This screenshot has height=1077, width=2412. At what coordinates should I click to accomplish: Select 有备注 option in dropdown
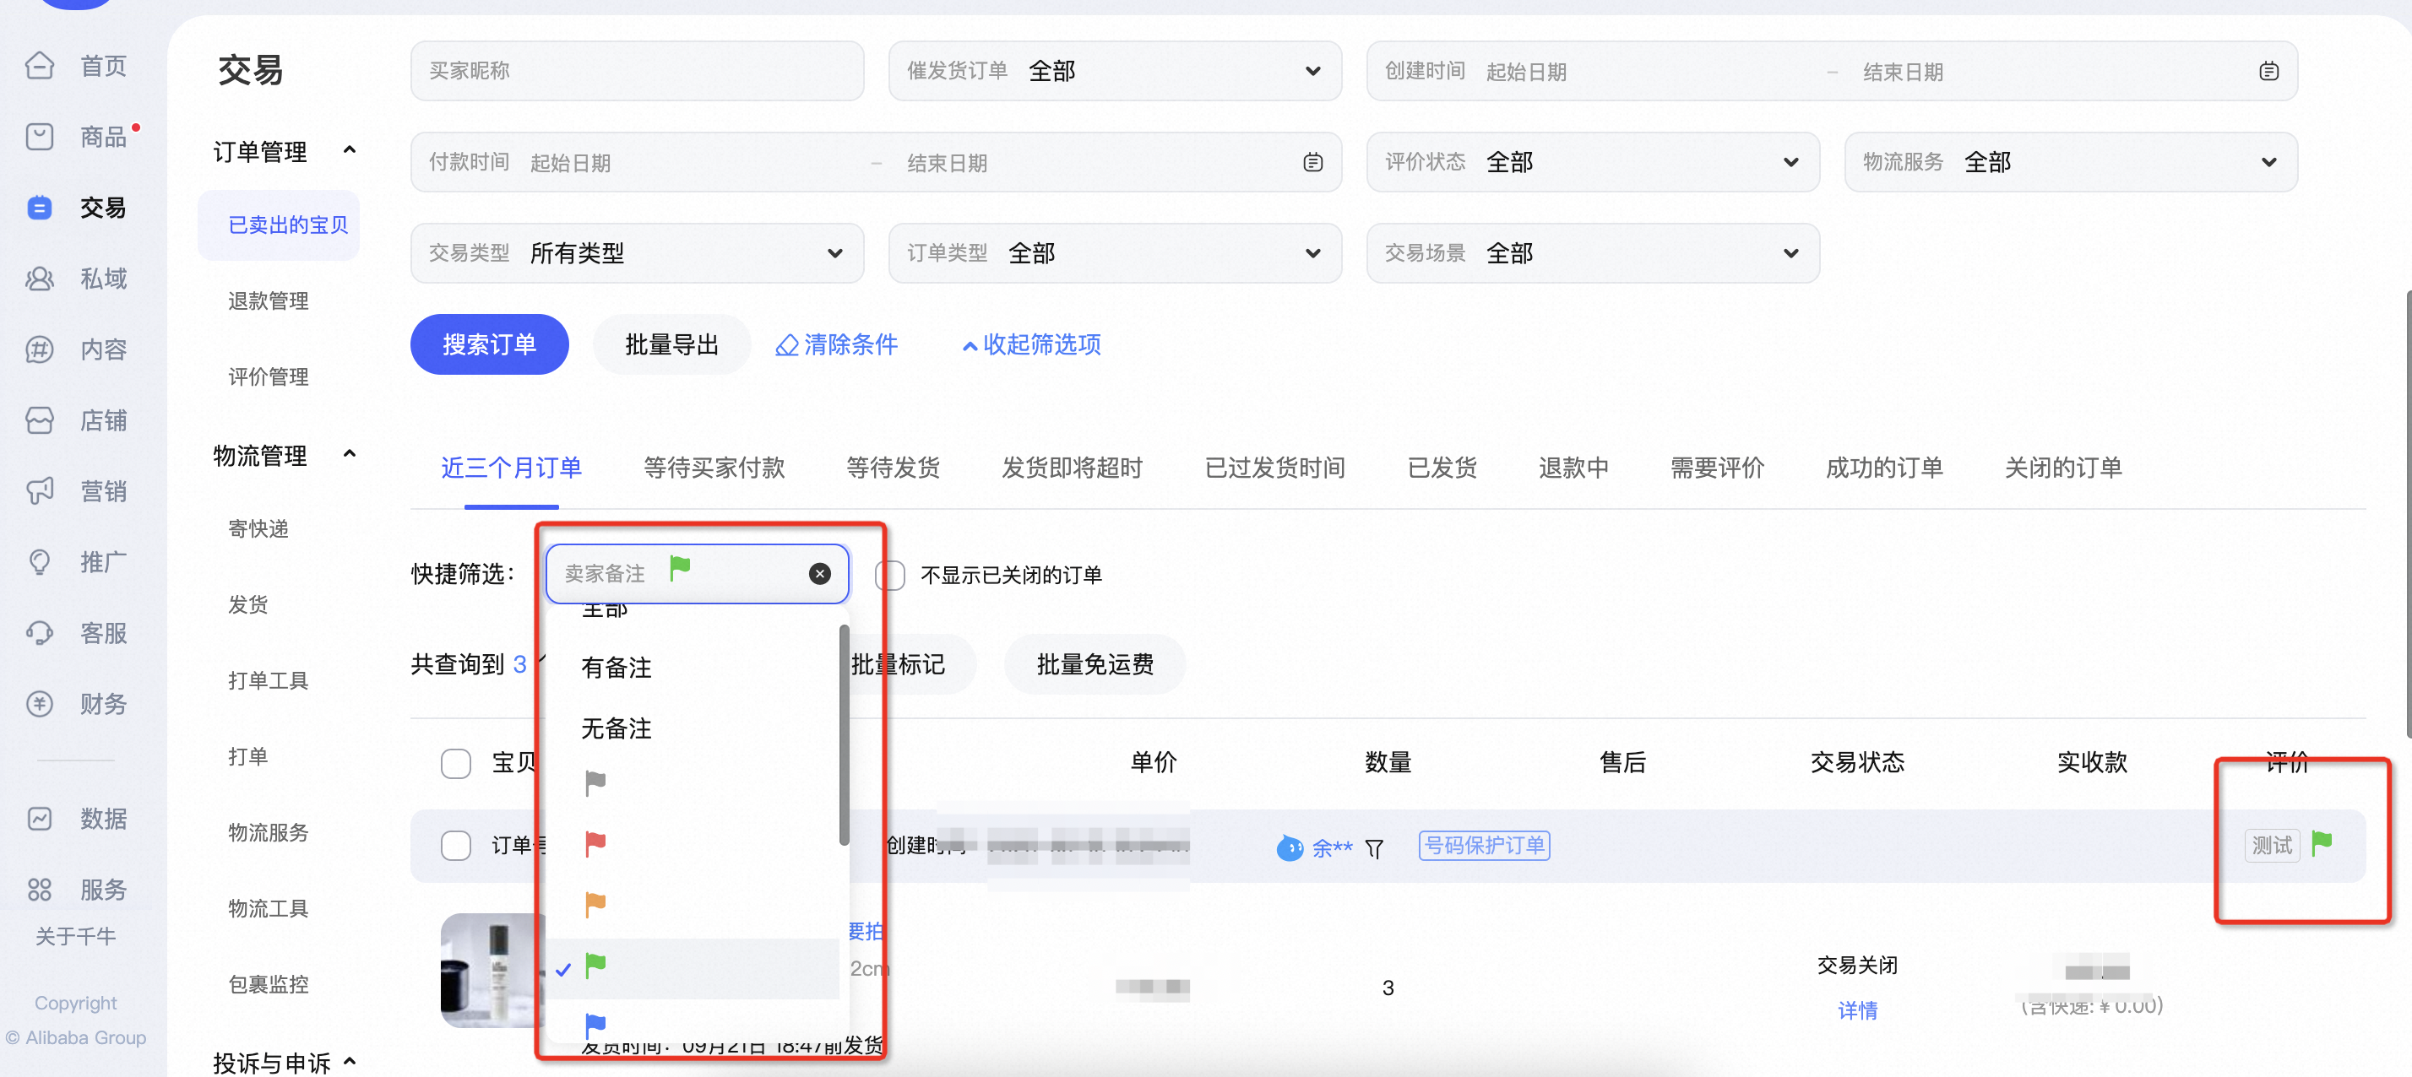click(617, 668)
